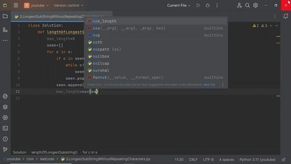Viewport: 291px width, 164px height.
Task: Choose map completion suggestion
Action: pos(156,35)
